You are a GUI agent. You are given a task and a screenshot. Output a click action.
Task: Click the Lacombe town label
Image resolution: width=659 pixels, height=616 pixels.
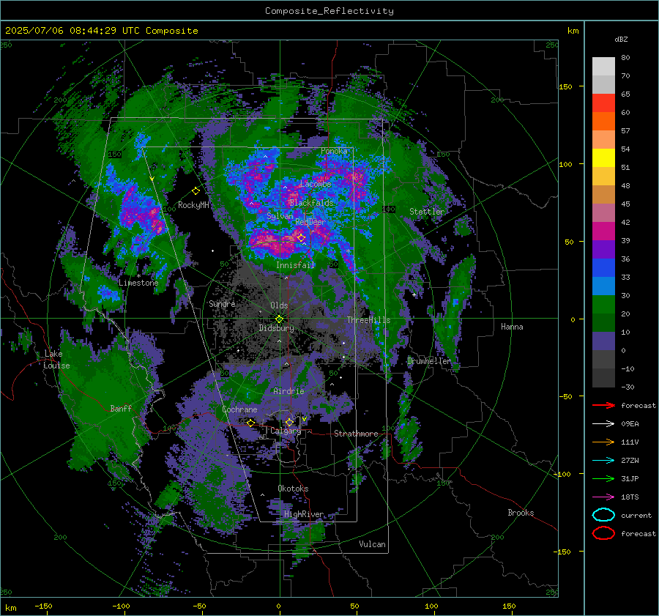(x=316, y=184)
